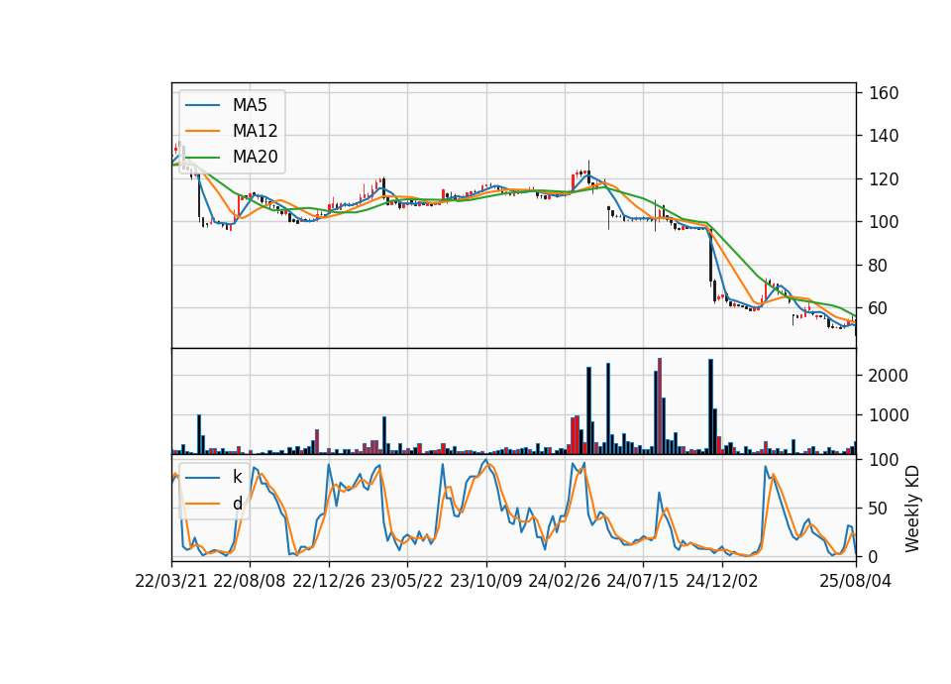The height and width of the screenshot is (684, 951).
Task: Click the MA12 legend label
Action: 255,131
